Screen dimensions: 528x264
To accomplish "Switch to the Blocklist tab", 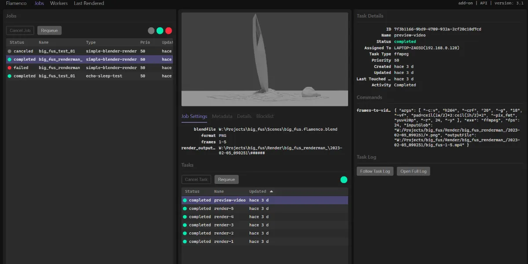I will [265, 116].
